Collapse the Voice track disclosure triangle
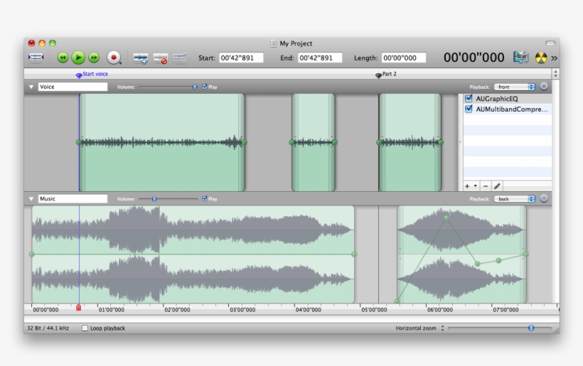 click(x=31, y=87)
